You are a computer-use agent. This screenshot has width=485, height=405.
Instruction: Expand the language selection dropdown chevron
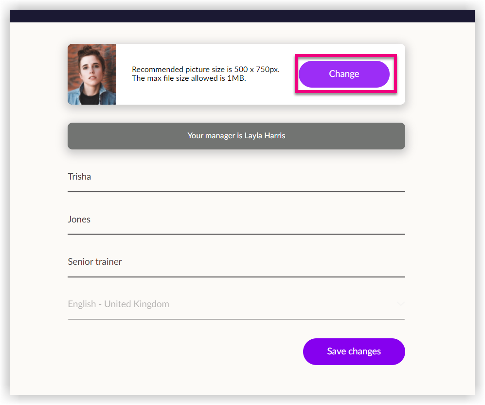(400, 303)
